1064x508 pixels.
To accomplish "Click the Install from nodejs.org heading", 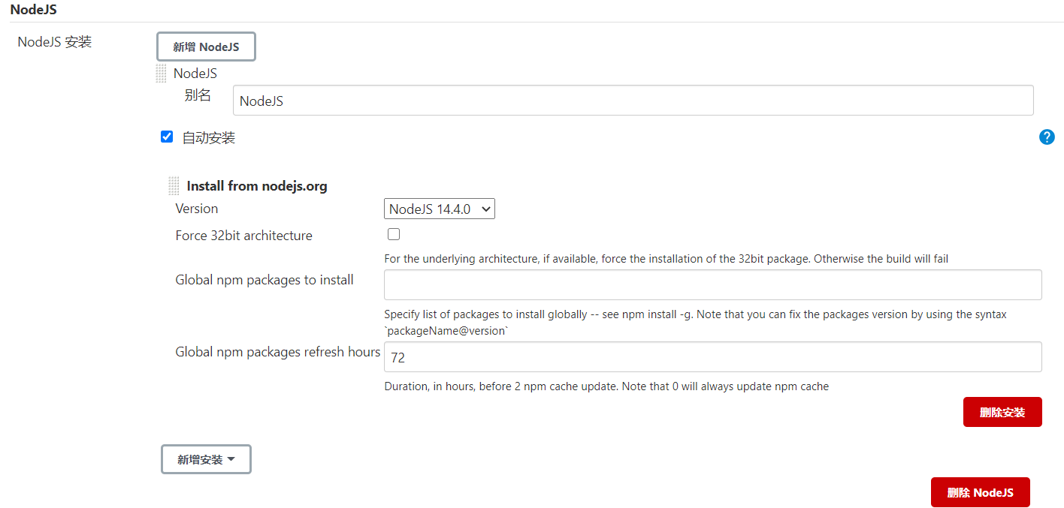I will click(257, 186).
